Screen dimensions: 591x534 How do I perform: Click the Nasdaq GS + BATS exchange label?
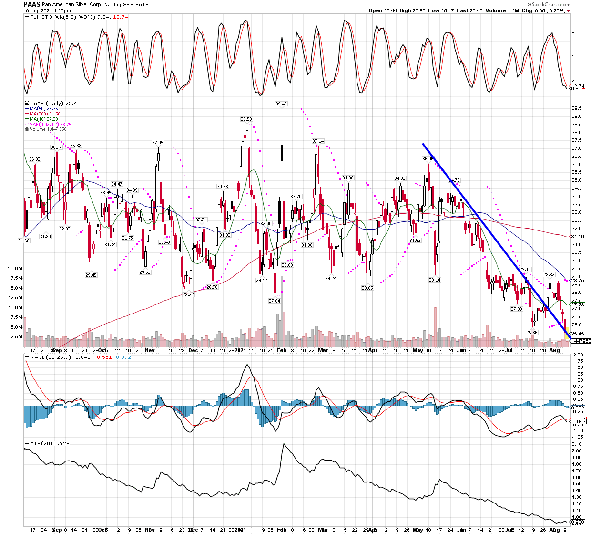[x=126, y=5]
